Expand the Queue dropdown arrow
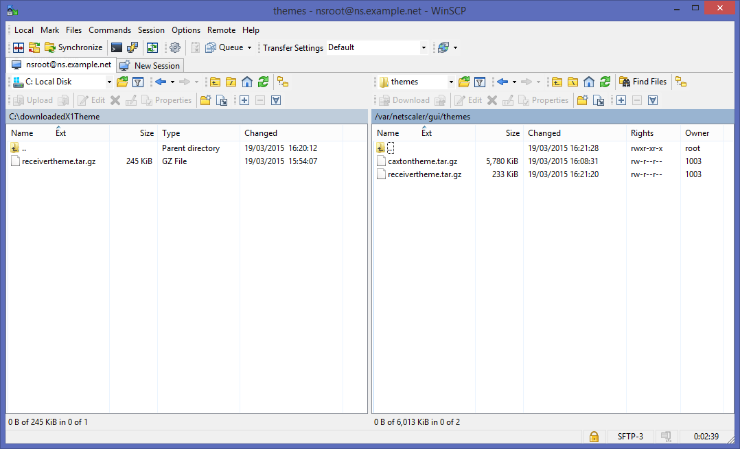Viewport: 740px width, 449px height. pyautogui.click(x=249, y=48)
